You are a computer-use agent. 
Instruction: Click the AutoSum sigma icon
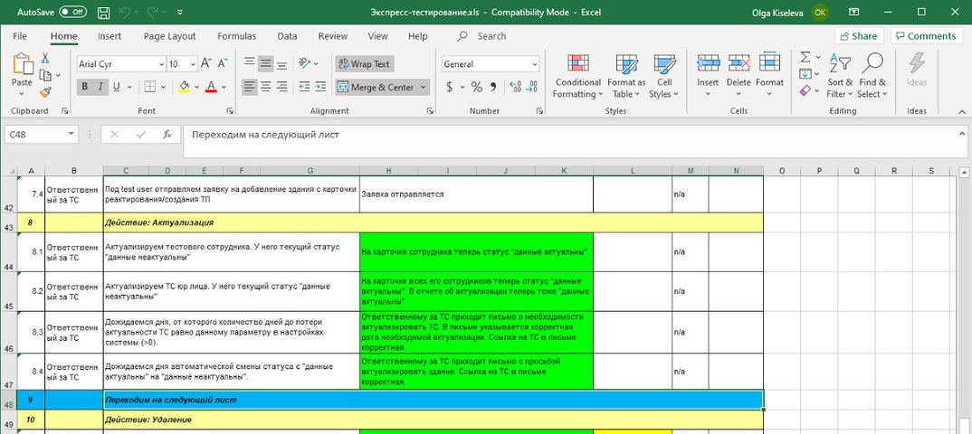pyautogui.click(x=805, y=57)
